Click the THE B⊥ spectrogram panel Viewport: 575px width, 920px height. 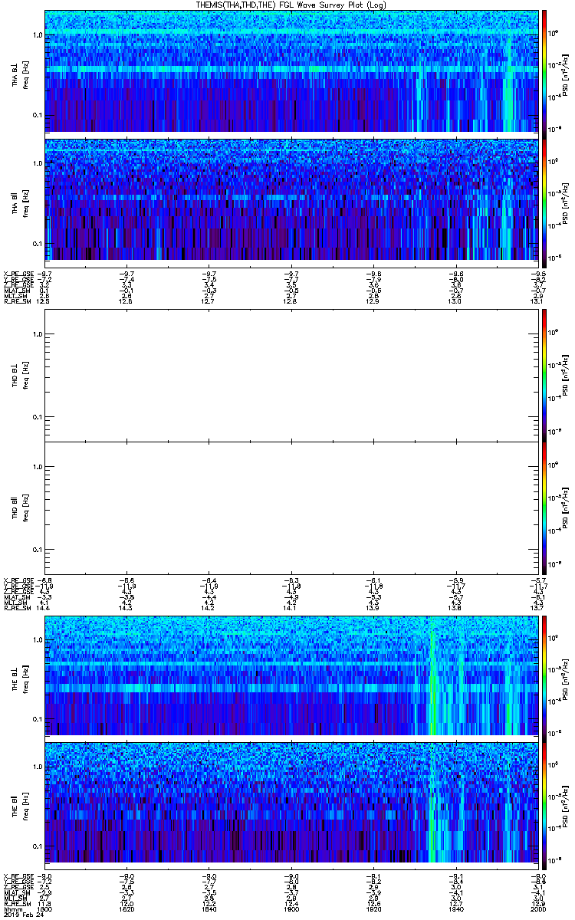[291, 675]
